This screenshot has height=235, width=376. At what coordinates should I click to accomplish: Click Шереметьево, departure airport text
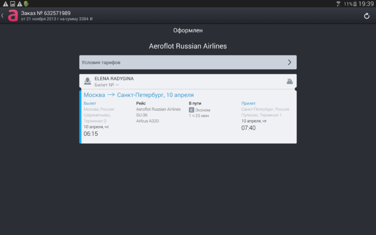click(97, 115)
